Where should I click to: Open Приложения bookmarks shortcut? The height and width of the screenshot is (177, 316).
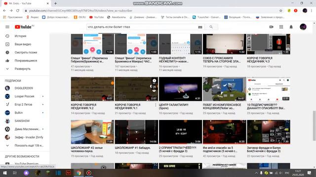pos(13,17)
